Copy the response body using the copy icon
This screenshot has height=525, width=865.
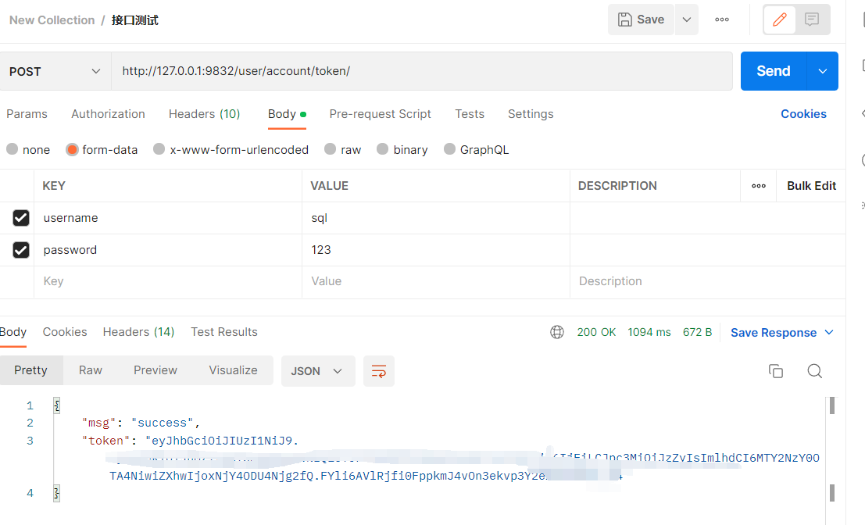[x=776, y=371]
